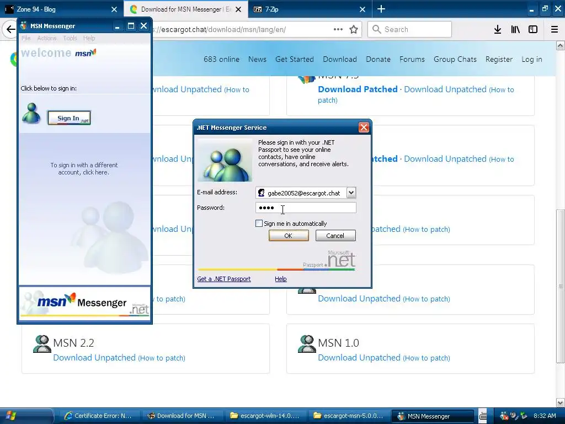The height and width of the screenshot is (424, 565).
Task: Open the Actions menu in MSN Messenger
Action: [47, 38]
